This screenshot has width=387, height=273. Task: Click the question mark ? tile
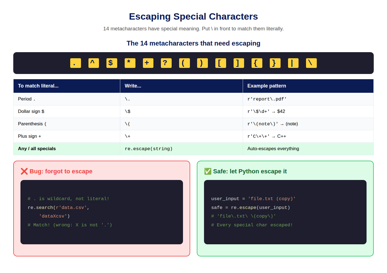(x=166, y=63)
